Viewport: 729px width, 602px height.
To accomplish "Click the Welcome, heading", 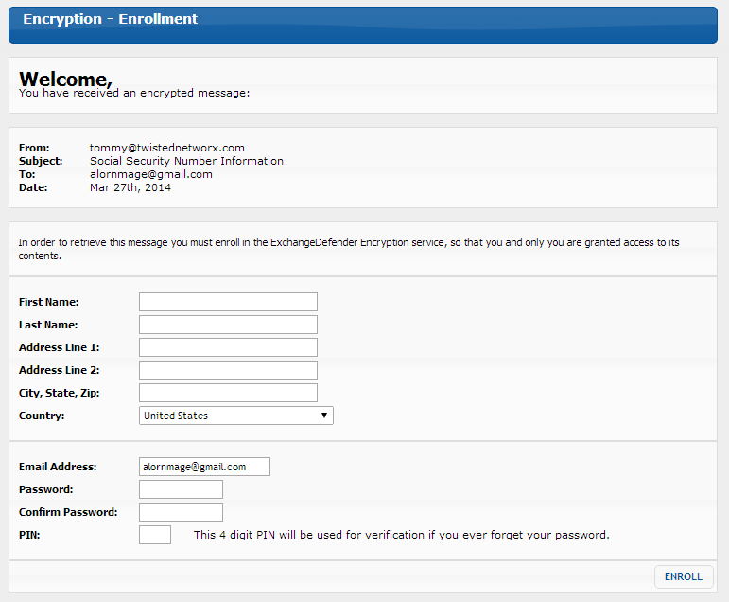I will [x=65, y=79].
